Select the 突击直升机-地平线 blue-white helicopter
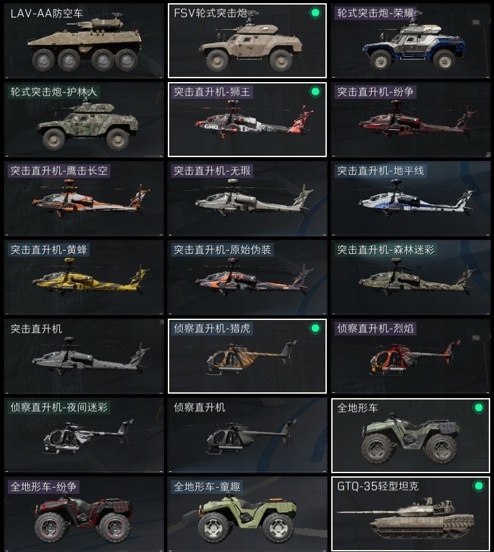This screenshot has height=552, width=494. coord(411,198)
